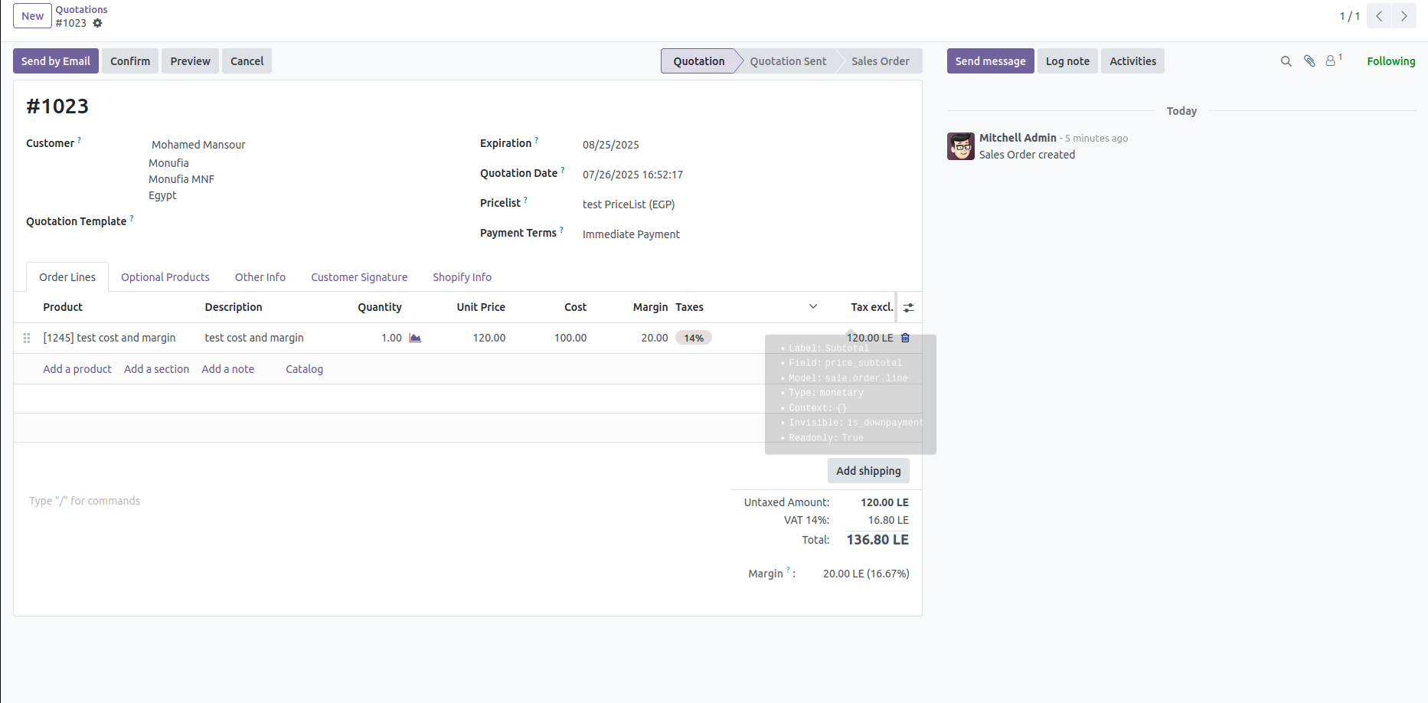Click Add a product link
1428x703 pixels.
click(77, 369)
